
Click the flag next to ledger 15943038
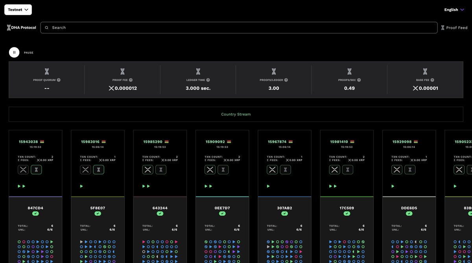click(42, 142)
